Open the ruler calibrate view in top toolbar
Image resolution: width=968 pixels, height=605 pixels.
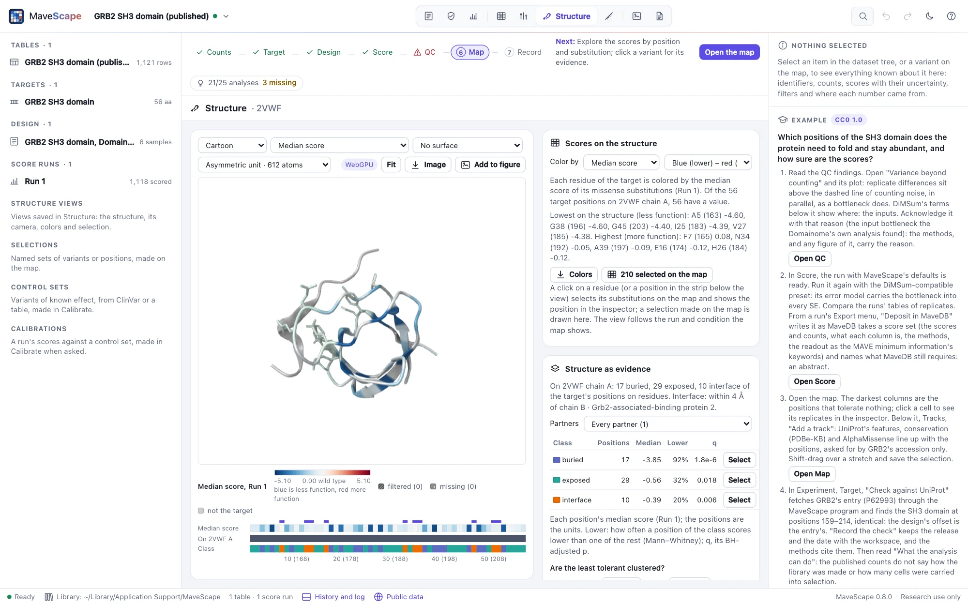click(x=609, y=16)
